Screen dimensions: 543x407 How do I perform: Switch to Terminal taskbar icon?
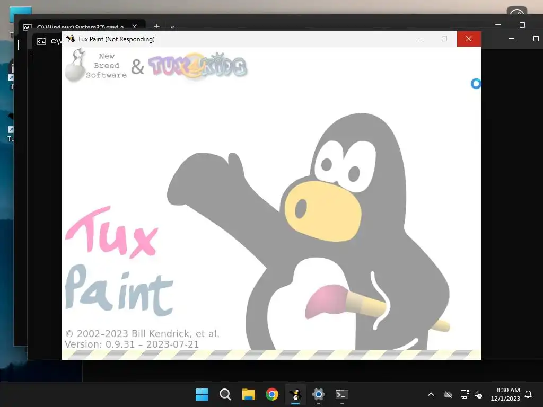point(342,394)
